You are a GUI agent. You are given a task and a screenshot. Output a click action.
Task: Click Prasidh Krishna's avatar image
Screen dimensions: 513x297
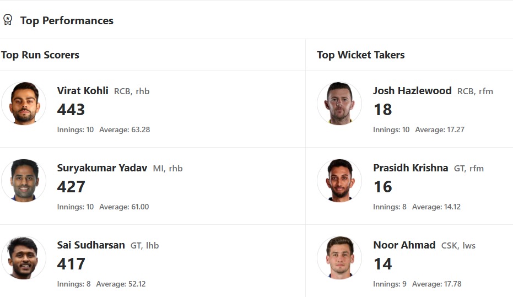[x=339, y=181]
